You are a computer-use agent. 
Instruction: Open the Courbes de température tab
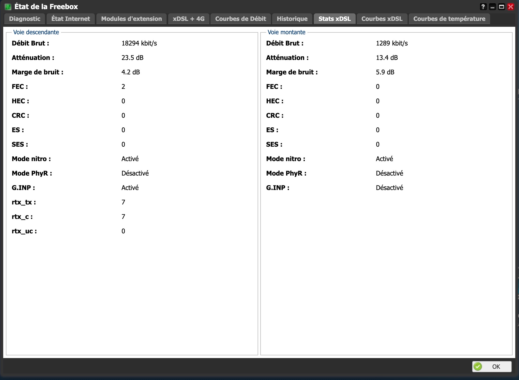pyautogui.click(x=449, y=19)
